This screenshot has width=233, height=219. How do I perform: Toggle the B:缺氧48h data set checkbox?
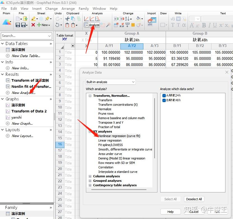tap(164, 100)
